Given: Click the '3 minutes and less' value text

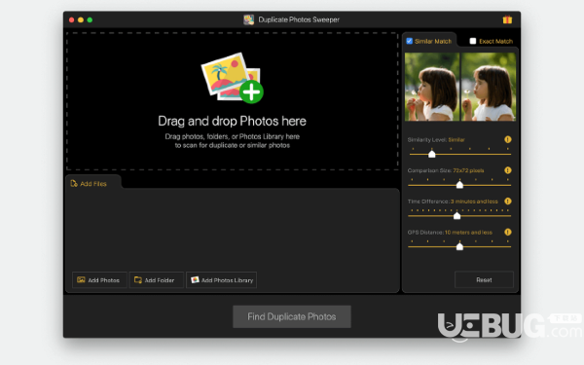Looking at the screenshot, I should pyautogui.click(x=474, y=201).
